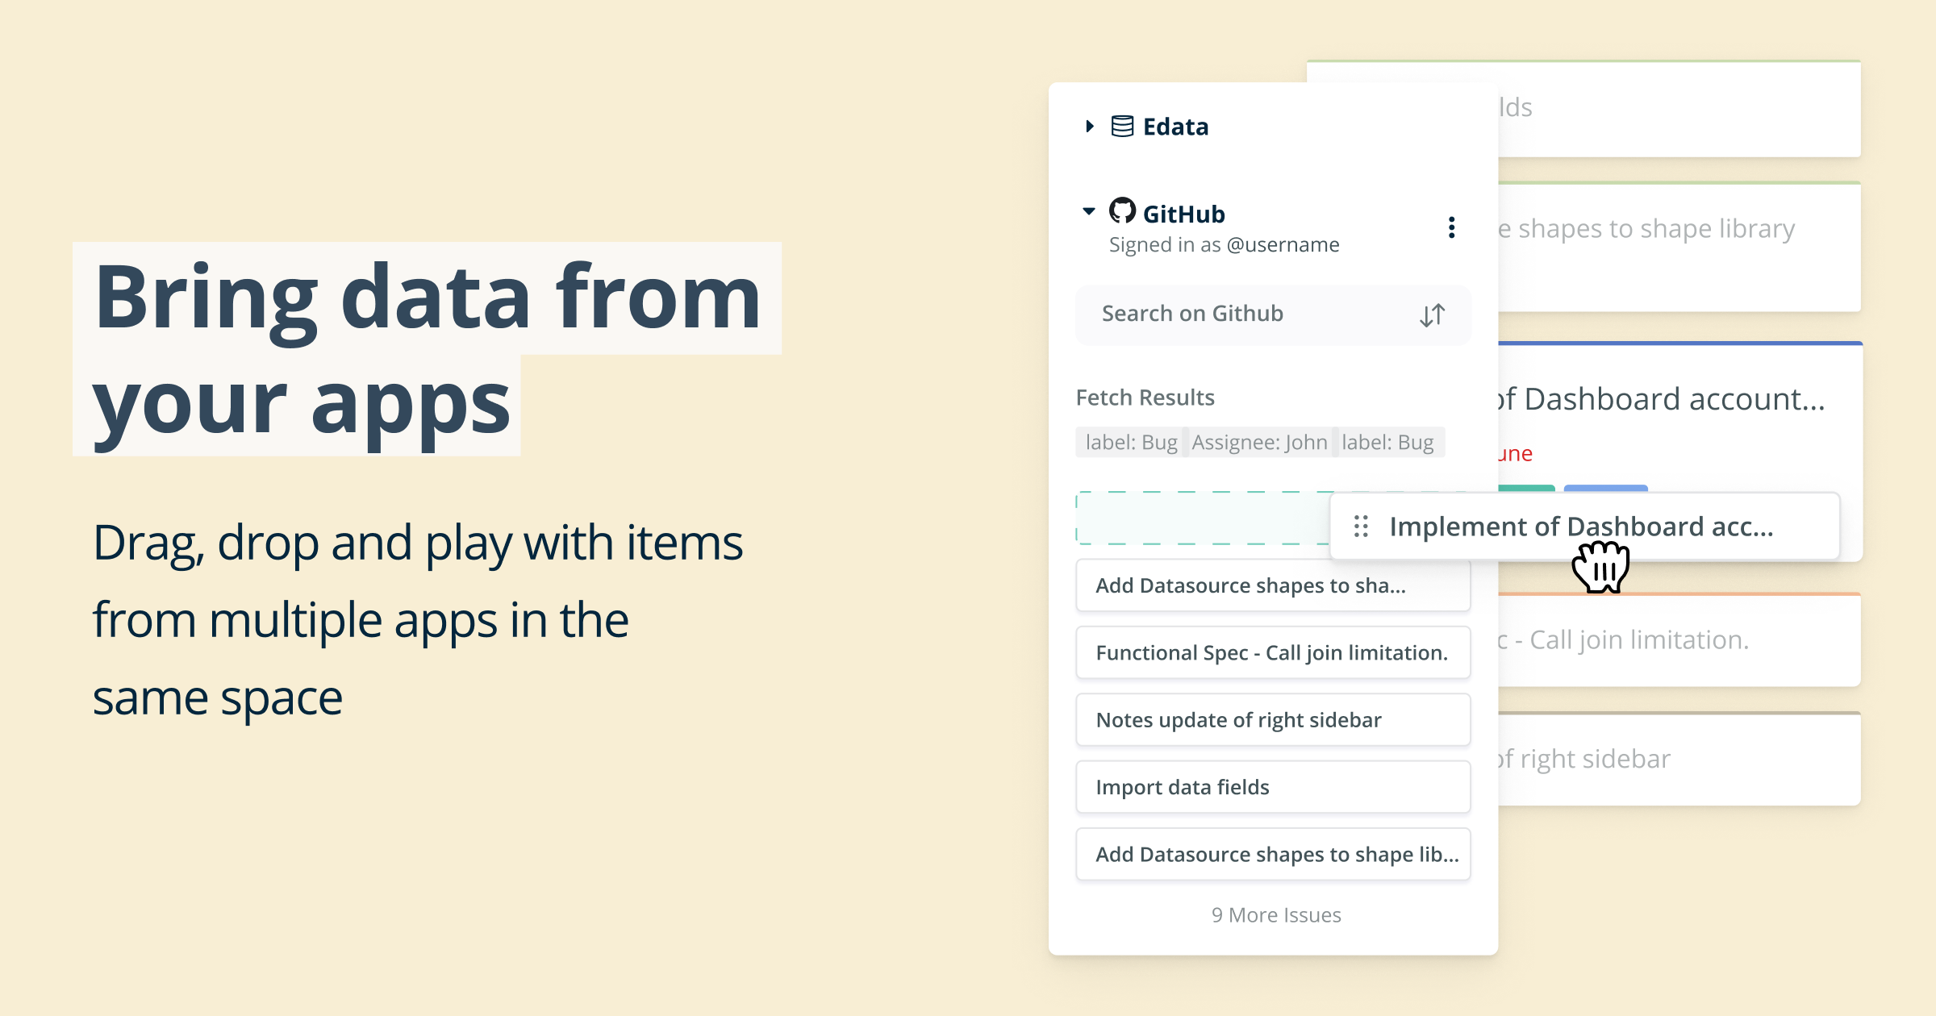The image size is (1936, 1016).
Task: Select 'Implement of Dashboard acc...' dragged item
Action: (1581, 527)
